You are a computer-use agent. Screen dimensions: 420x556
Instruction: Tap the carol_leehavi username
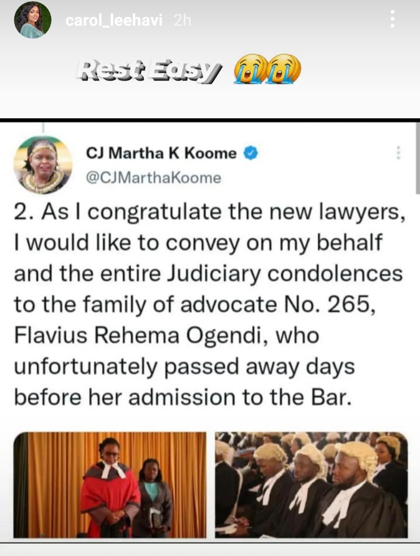click(x=114, y=21)
